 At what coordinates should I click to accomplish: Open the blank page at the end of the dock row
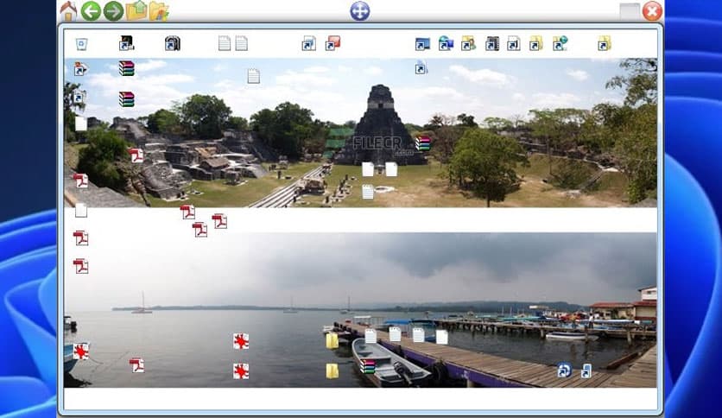(441, 338)
